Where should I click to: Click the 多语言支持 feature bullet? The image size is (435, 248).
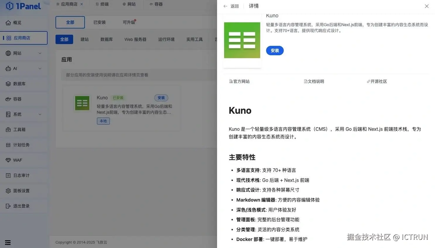coord(266,170)
